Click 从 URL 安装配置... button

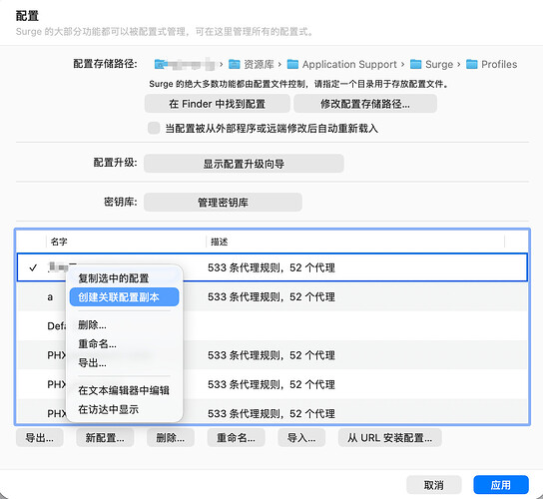[x=390, y=438]
